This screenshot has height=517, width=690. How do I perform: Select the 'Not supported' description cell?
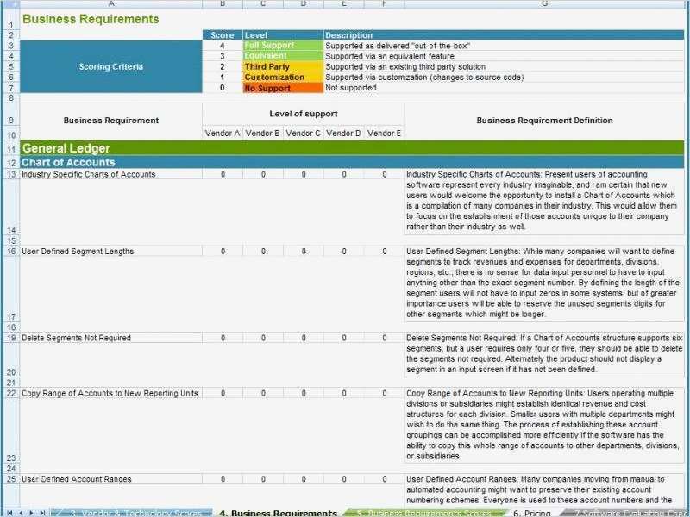coord(504,88)
